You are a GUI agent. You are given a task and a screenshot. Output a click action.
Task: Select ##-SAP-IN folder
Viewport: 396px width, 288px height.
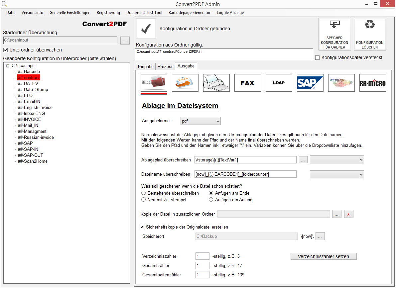point(28,149)
